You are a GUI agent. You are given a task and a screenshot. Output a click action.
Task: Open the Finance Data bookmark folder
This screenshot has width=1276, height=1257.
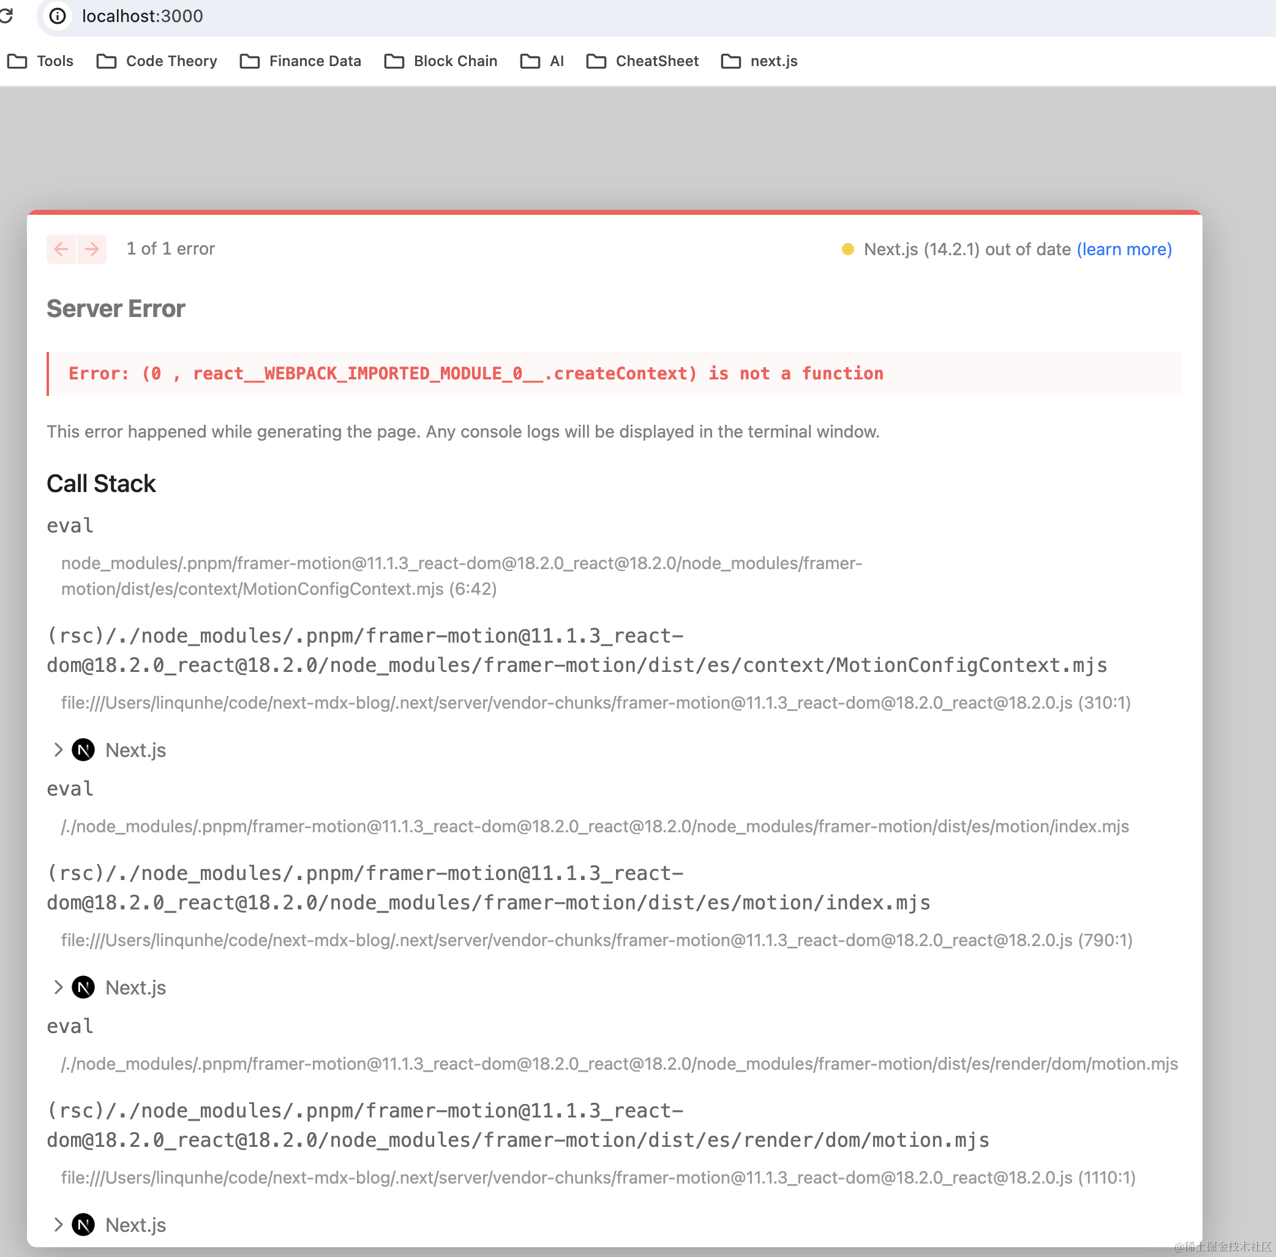(x=301, y=61)
